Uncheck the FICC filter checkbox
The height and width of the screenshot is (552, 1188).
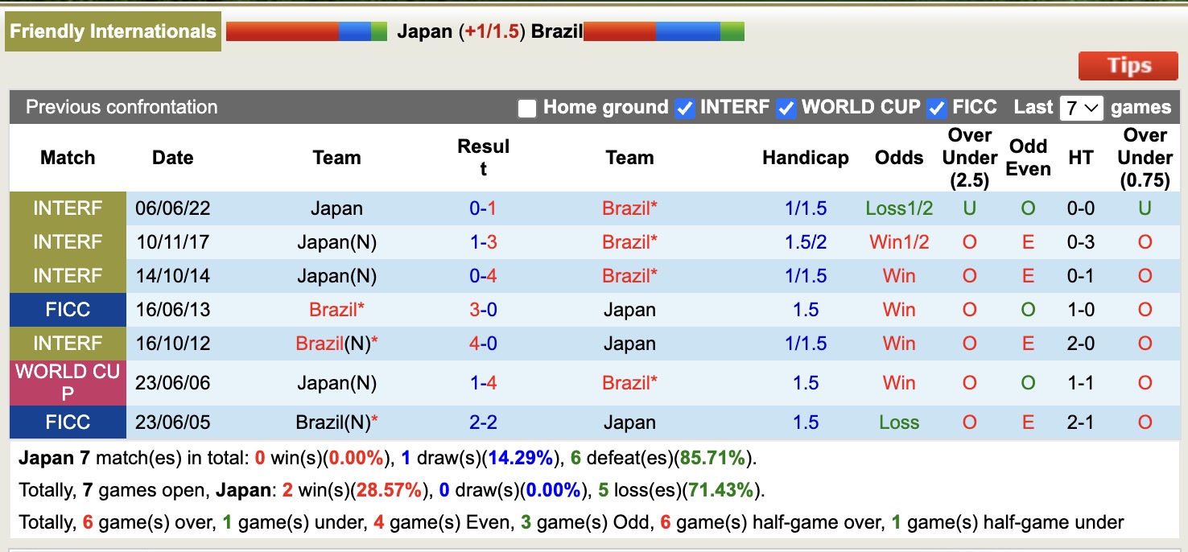coord(936,107)
